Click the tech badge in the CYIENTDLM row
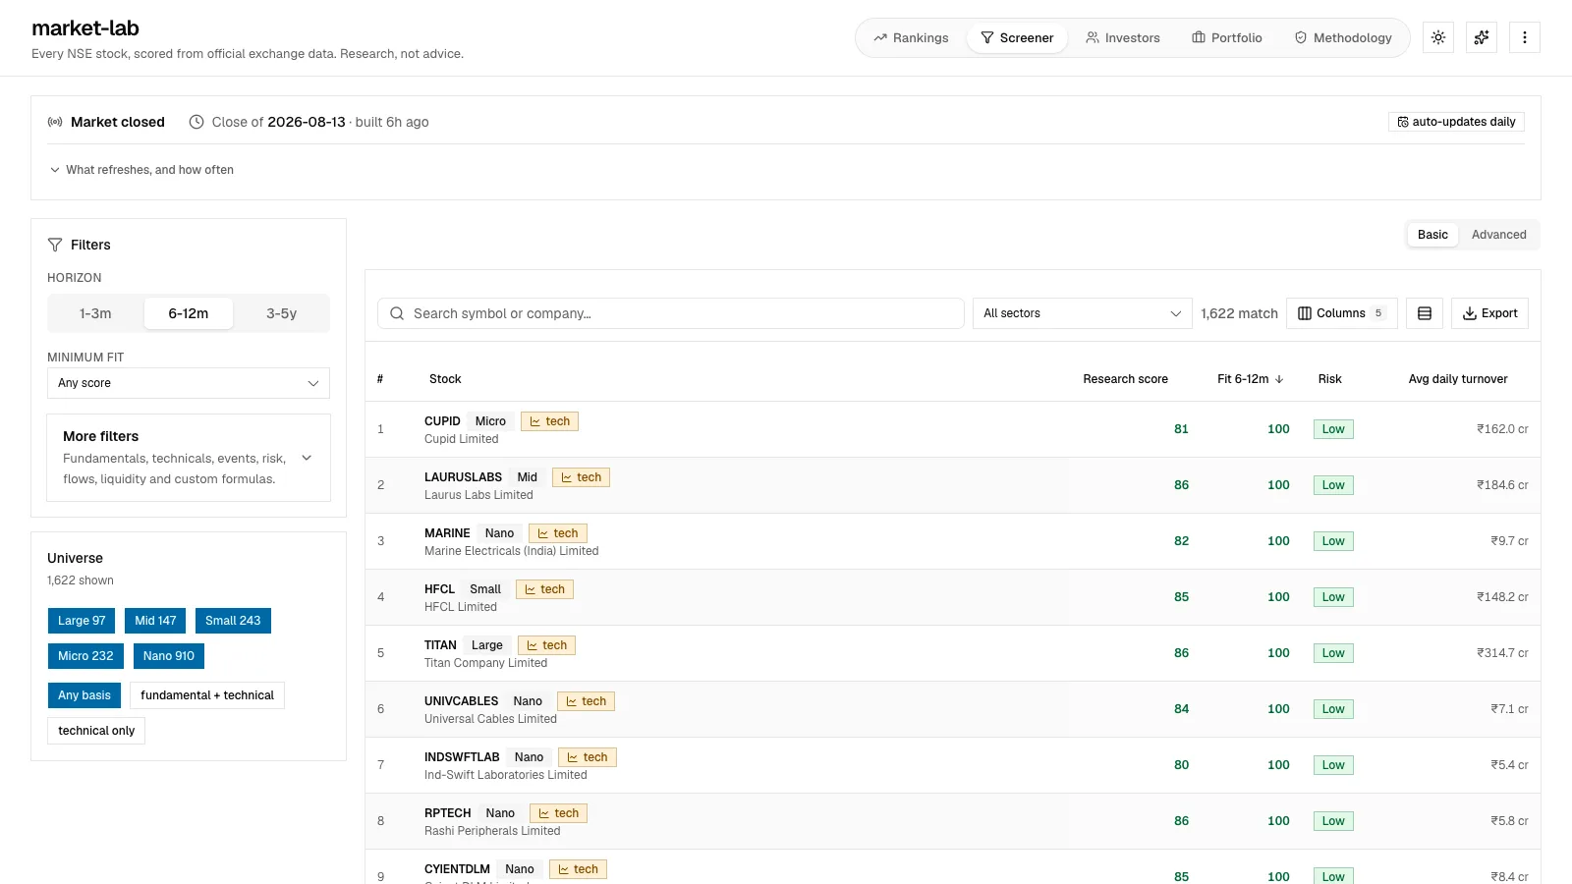The image size is (1572, 884). 578,869
